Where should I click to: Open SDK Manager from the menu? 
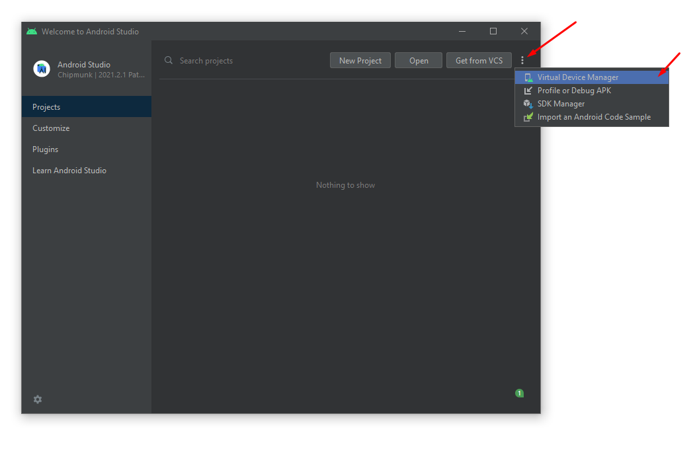592,104
